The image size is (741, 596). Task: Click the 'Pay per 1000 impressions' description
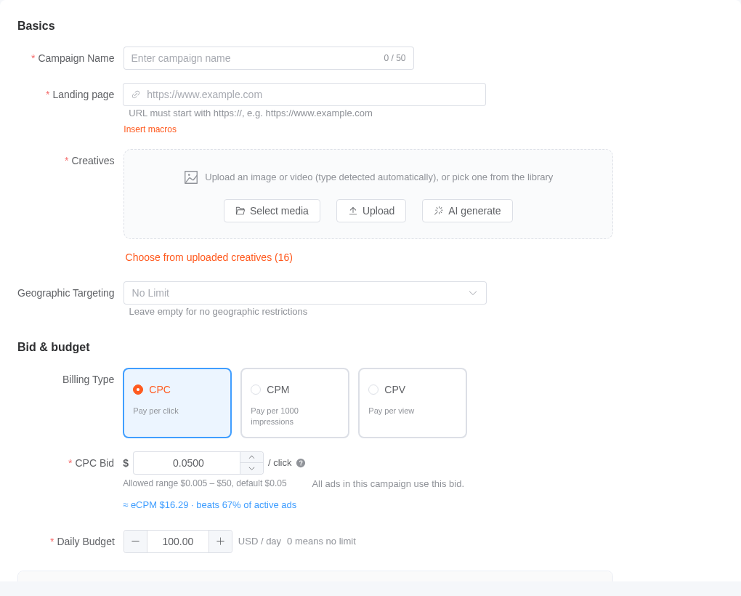pos(275,416)
